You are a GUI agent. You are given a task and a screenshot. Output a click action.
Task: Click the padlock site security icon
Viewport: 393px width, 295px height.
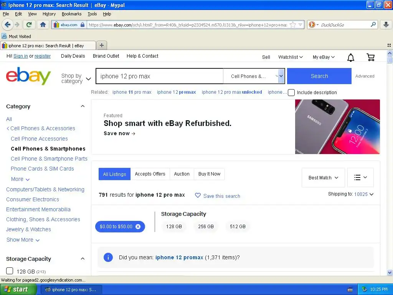tap(83, 25)
